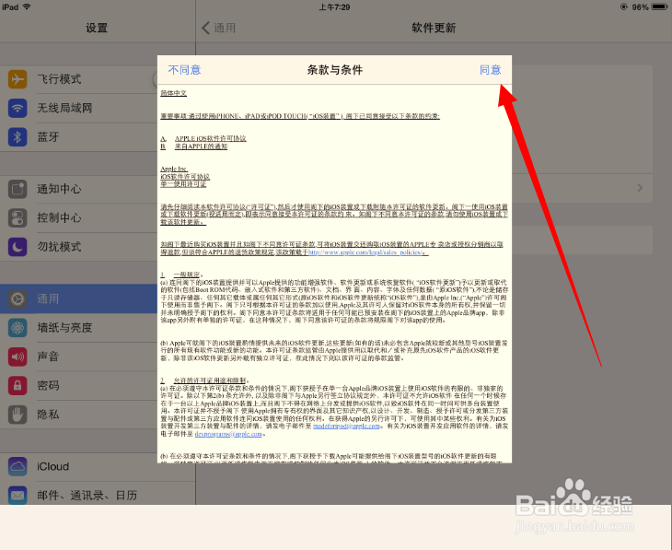This screenshot has width=672, height=550.
Task: Tap the 简体中文 heading in terms
Action: [x=174, y=93]
